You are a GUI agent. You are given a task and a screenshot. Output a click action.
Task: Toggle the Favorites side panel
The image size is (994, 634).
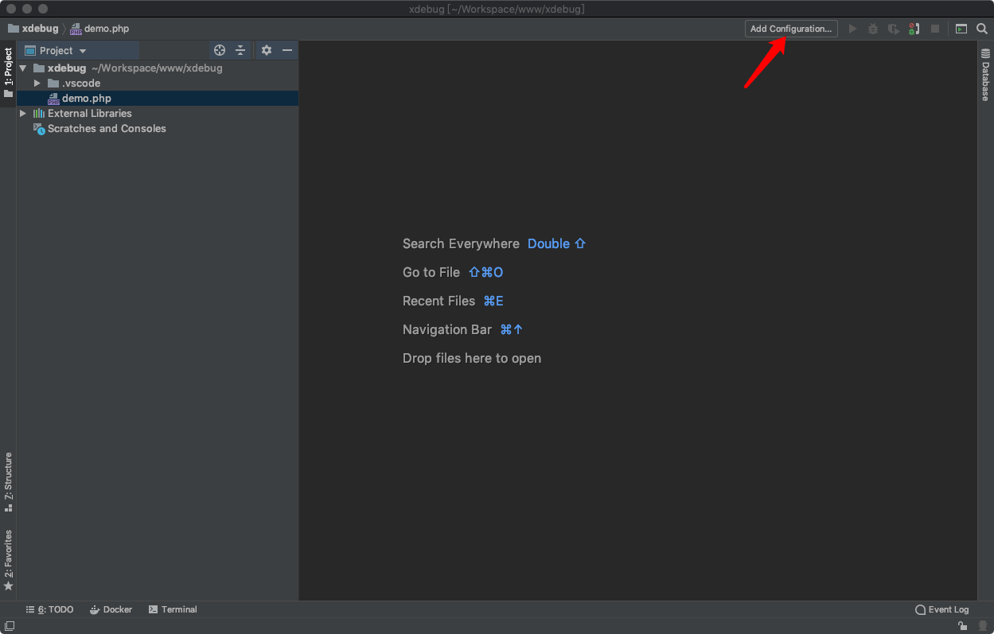click(8, 558)
